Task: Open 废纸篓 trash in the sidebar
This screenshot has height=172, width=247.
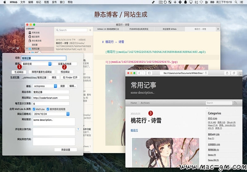Action: coord(33,45)
